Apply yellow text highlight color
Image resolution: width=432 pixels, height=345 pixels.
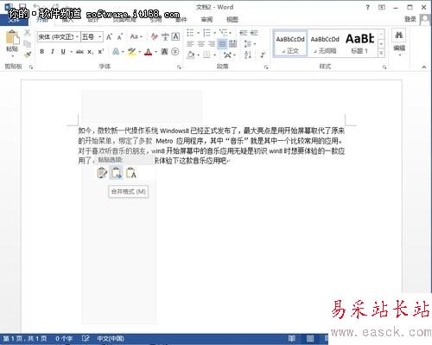131,52
